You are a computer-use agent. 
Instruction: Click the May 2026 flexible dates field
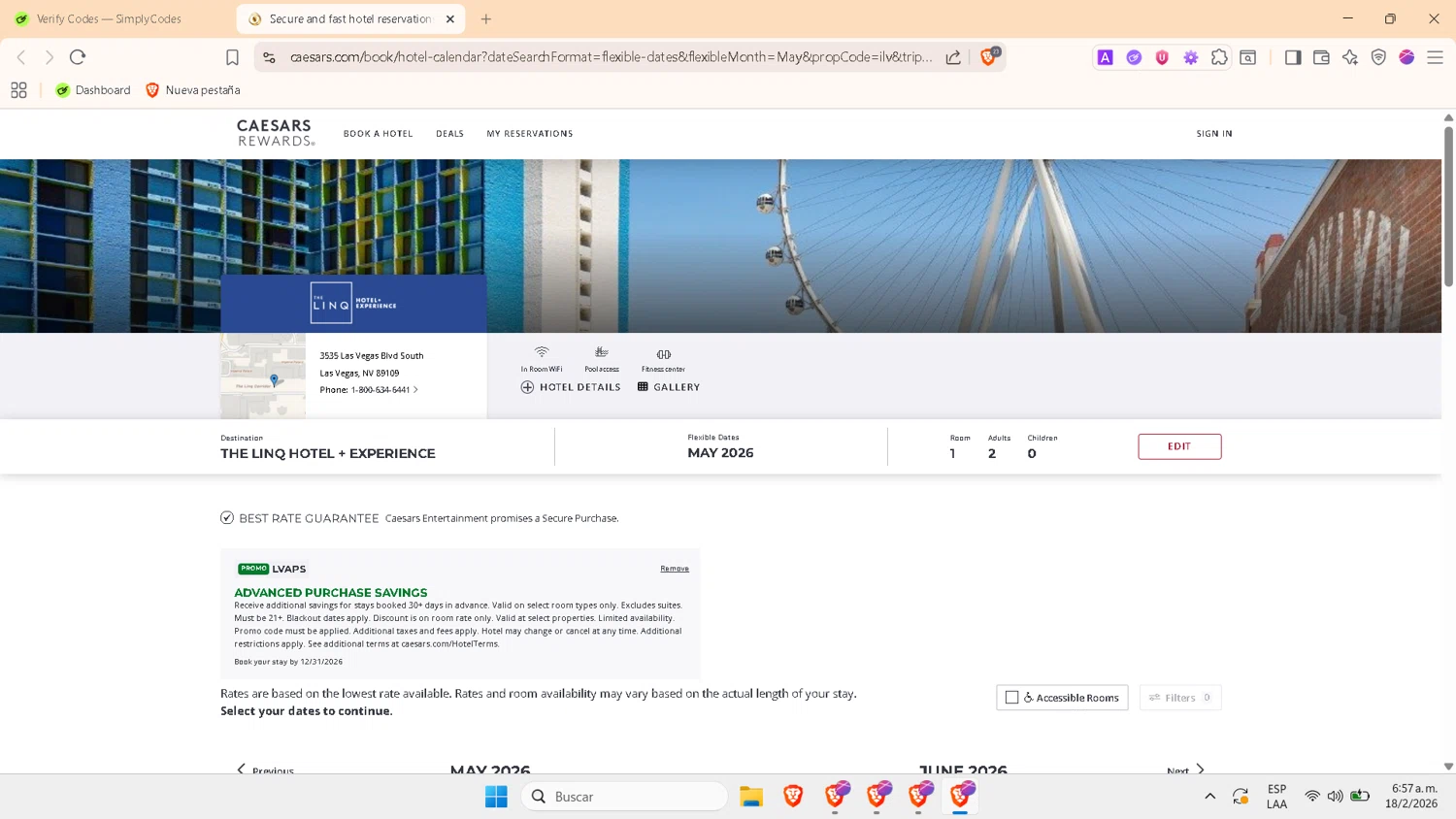(x=720, y=447)
